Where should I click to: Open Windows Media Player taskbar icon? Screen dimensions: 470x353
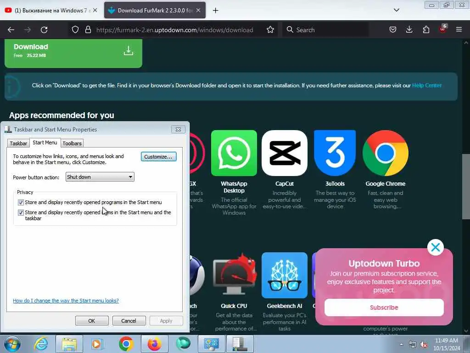(x=97, y=344)
